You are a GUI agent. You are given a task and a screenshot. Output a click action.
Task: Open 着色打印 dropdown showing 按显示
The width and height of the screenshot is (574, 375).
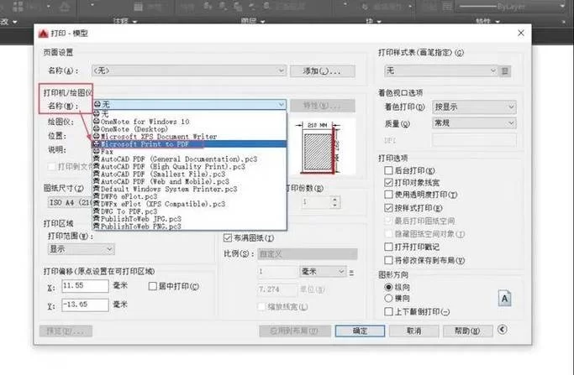tap(474, 107)
